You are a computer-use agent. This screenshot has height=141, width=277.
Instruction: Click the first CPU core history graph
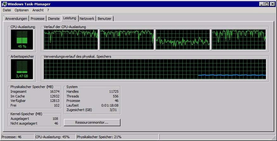click(x=71, y=39)
